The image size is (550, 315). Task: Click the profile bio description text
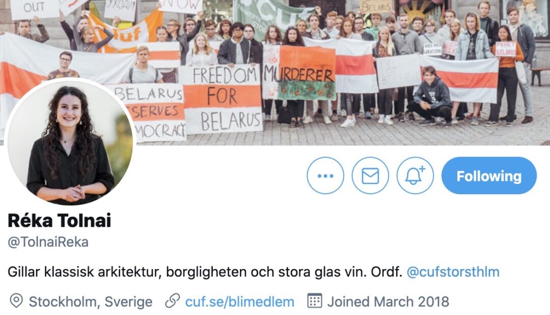pyautogui.click(x=205, y=272)
